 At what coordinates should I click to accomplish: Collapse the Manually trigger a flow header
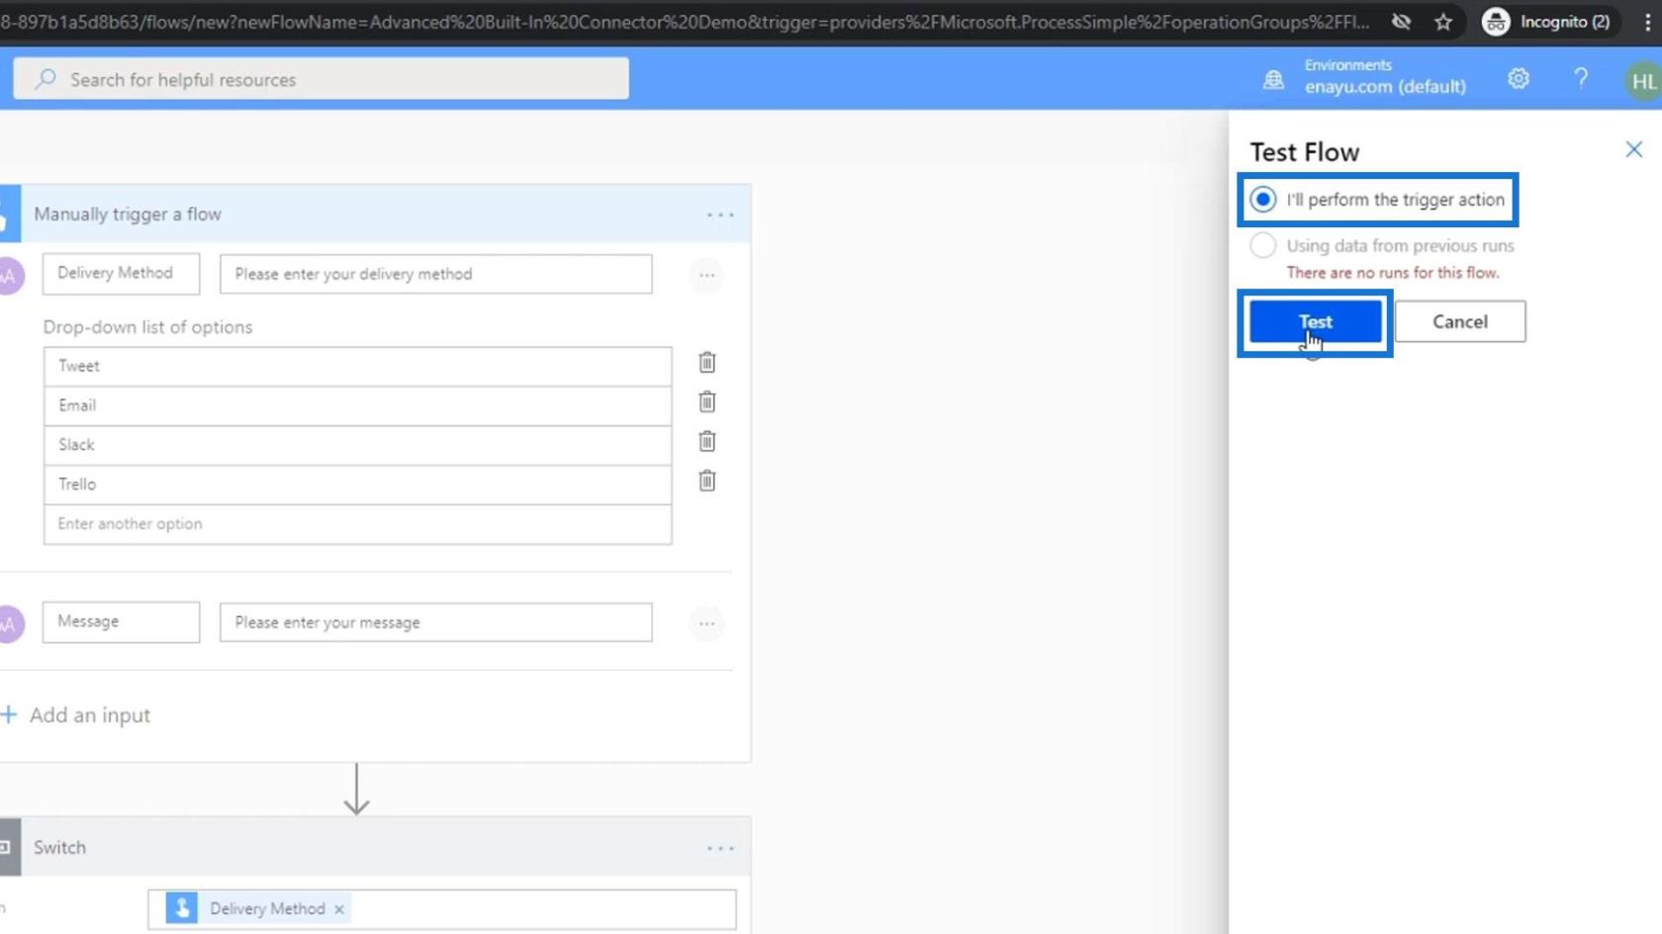[375, 214]
